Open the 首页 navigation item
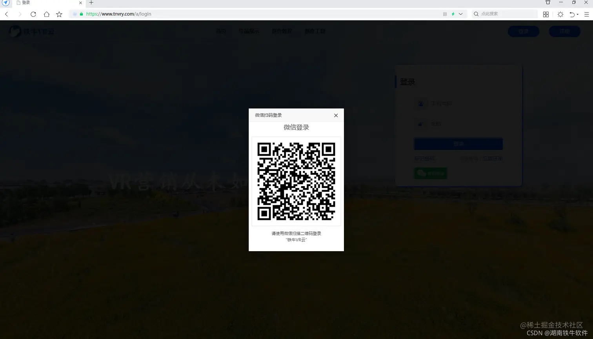The image size is (593, 339). [221, 31]
